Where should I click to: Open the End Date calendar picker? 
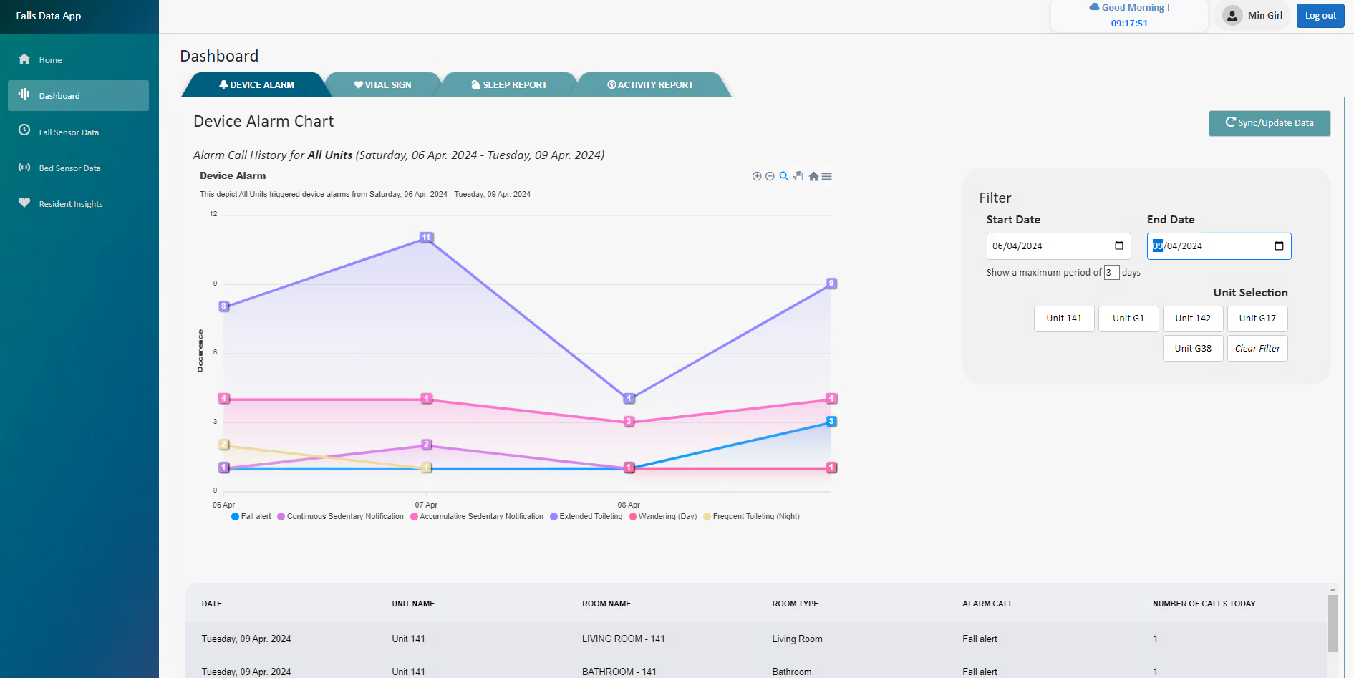click(x=1279, y=246)
